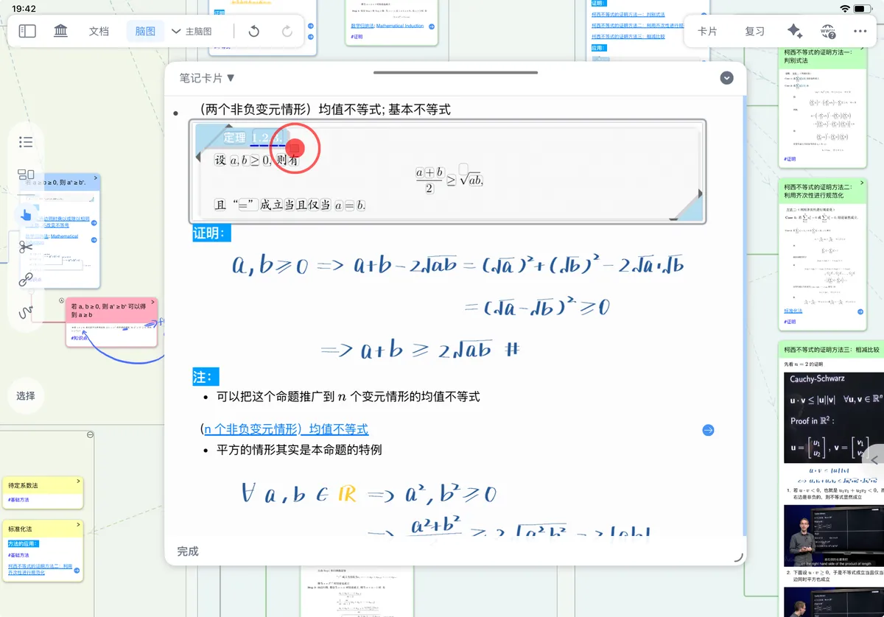
Task: Click #基础方法 tag under 待定系数法
Action: (x=18, y=500)
